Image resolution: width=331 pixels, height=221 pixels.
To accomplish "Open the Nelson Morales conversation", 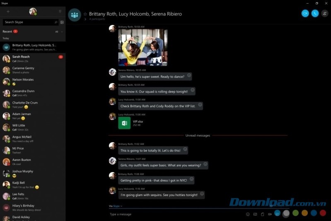I will click(x=33, y=82).
